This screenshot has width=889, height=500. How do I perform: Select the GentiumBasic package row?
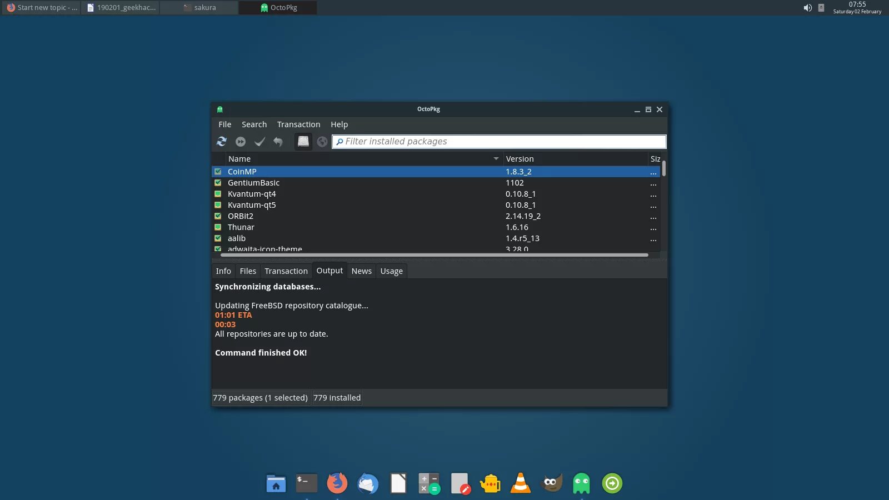pyautogui.click(x=436, y=183)
